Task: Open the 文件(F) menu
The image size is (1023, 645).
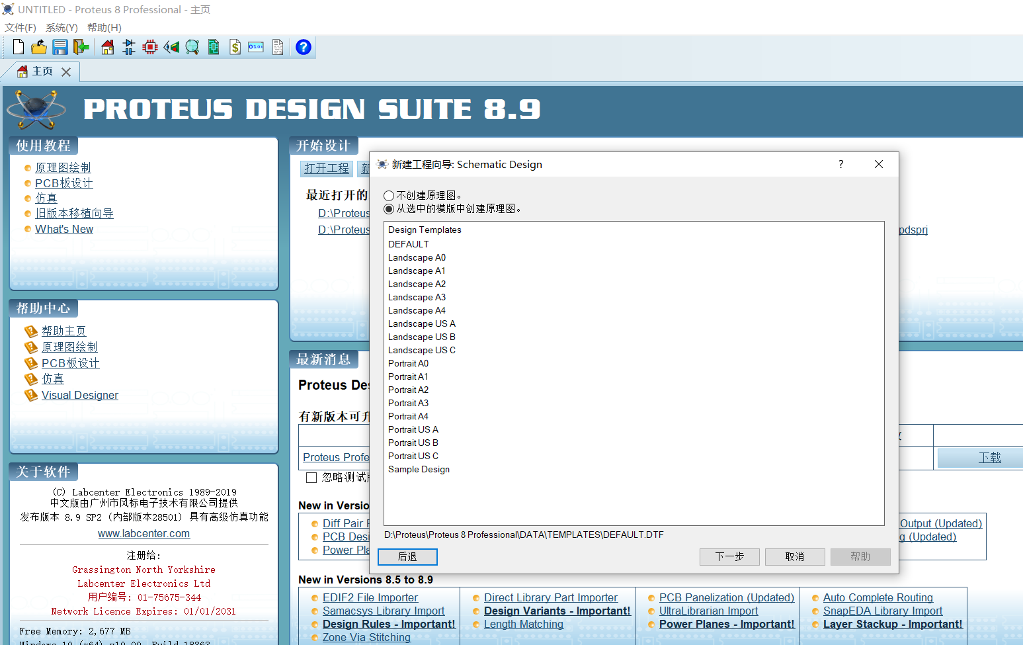Action: tap(20, 28)
